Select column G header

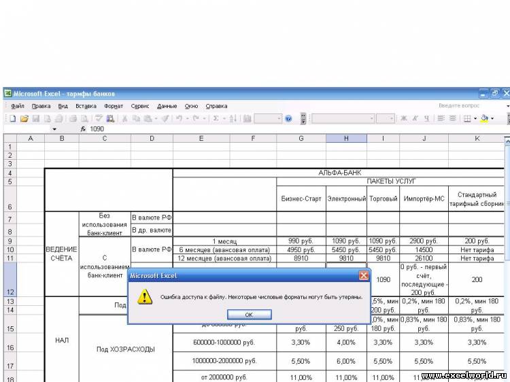coord(301,139)
